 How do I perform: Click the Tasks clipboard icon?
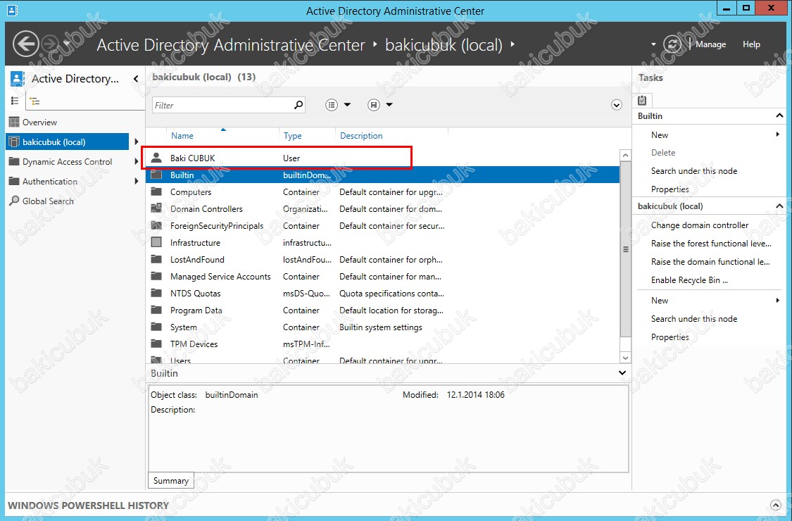tap(642, 100)
